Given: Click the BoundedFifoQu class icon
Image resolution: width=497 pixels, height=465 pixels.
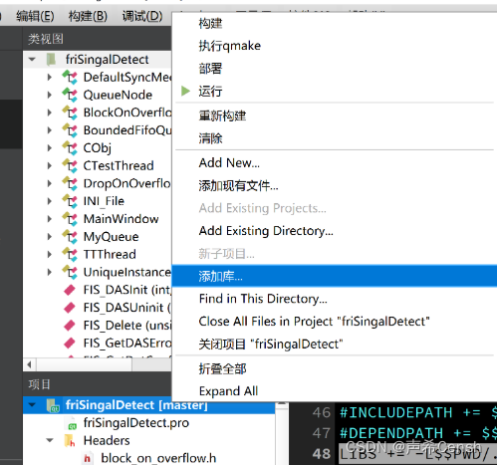Looking at the screenshot, I should (x=70, y=130).
